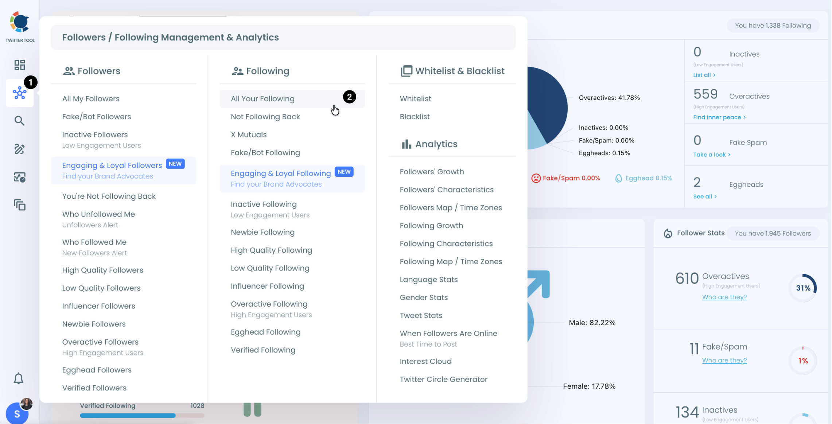Open Overactive Followers
The image size is (832, 424).
102,347
